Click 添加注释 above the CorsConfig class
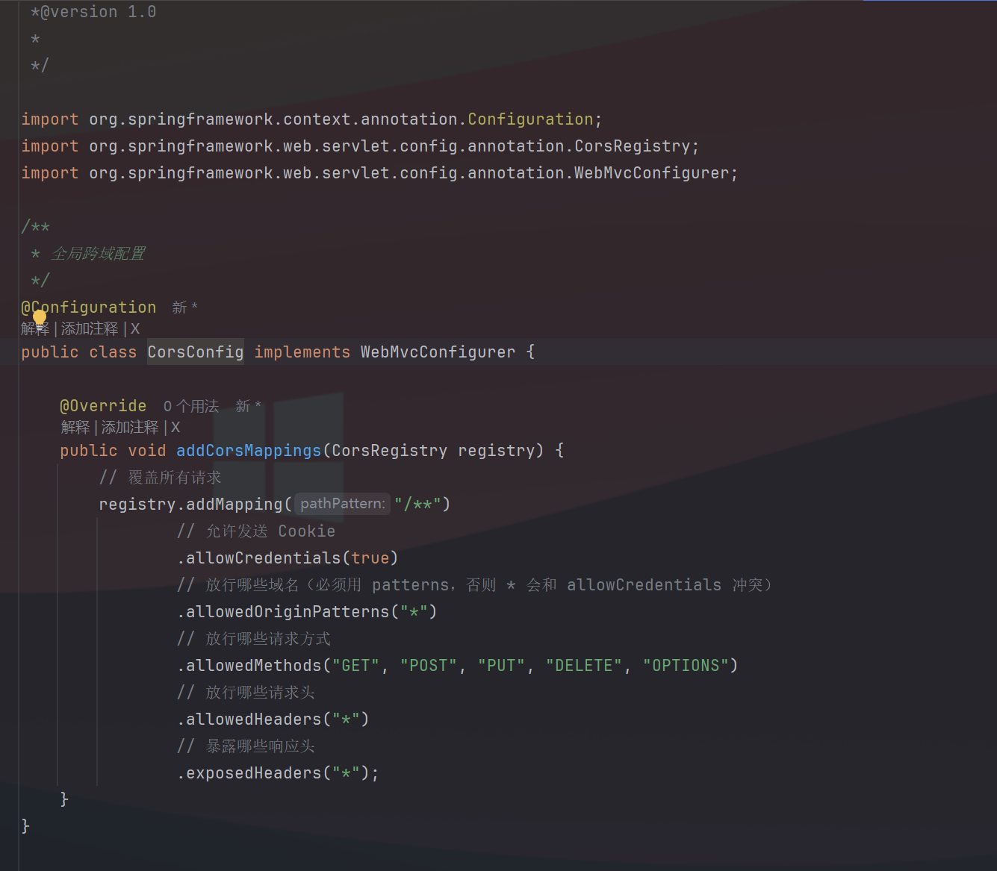The height and width of the screenshot is (871, 997). pyautogui.click(x=90, y=329)
